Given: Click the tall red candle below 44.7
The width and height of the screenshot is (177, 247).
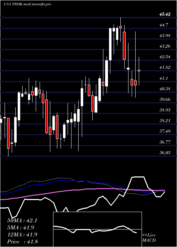Looking at the screenshot, I should click(x=124, y=46).
